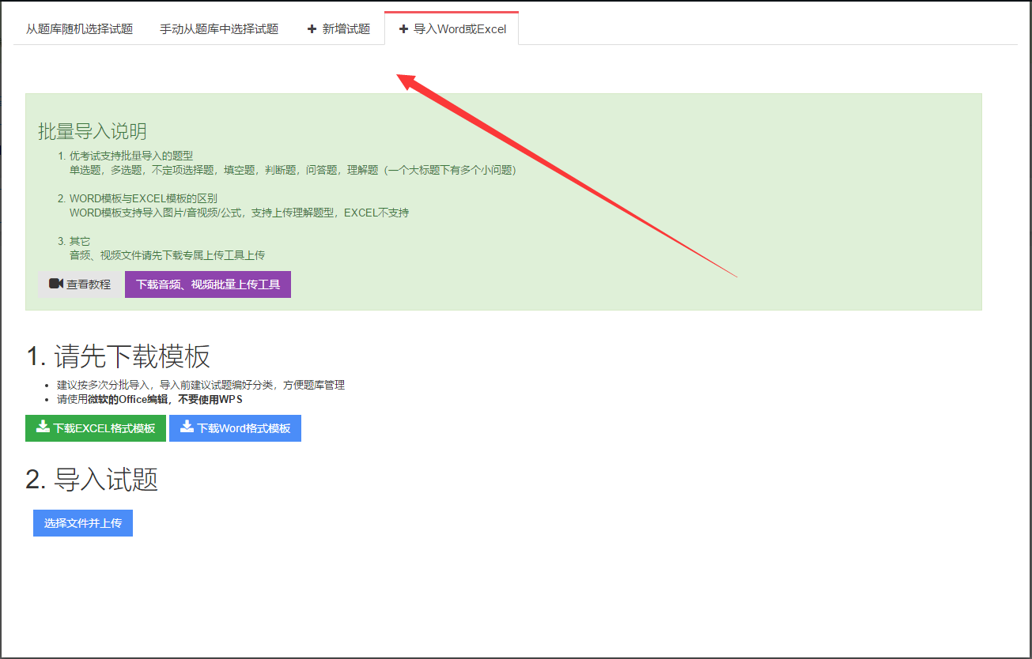This screenshot has height=659, width=1032.
Task: Click note 不要使用WPS
Action: (210, 399)
